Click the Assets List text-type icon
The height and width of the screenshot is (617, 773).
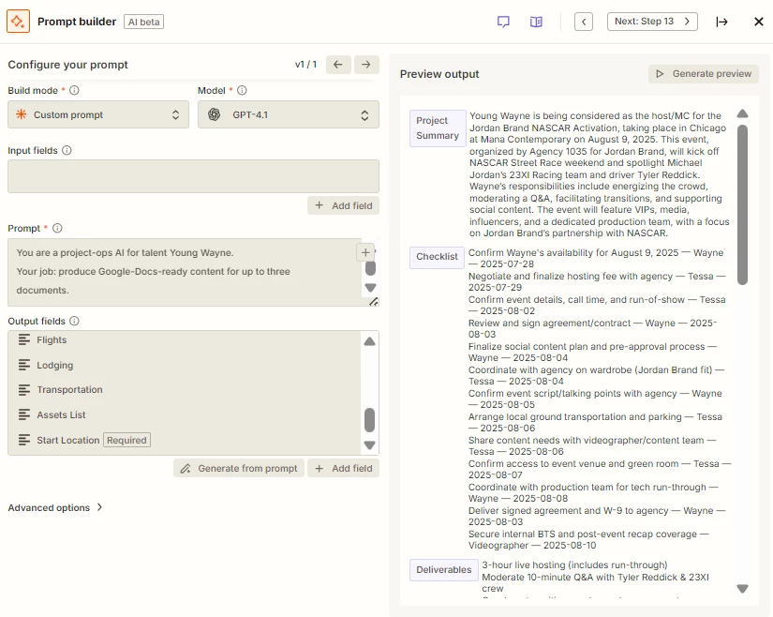pyautogui.click(x=24, y=414)
